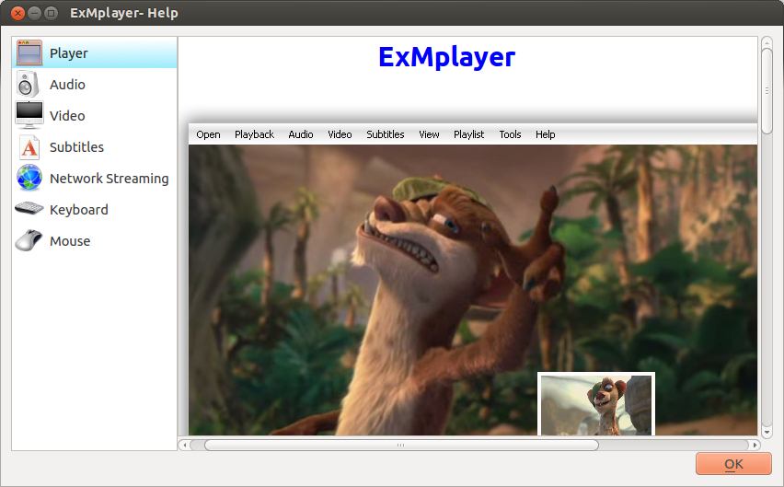Click the scroll down arrow

[x=767, y=432]
